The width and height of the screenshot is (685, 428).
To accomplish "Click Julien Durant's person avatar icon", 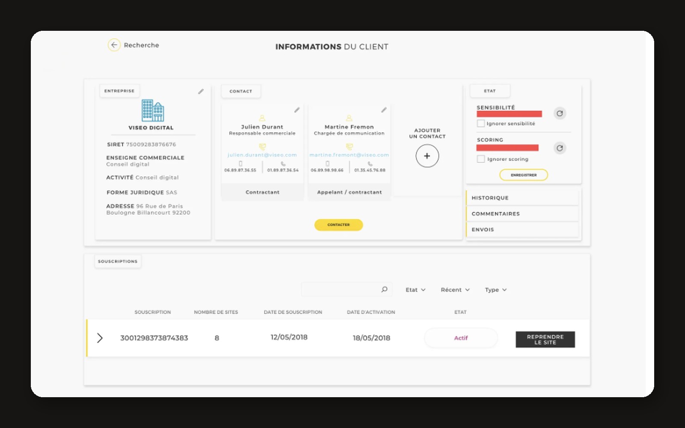I will pyautogui.click(x=262, y=118).
